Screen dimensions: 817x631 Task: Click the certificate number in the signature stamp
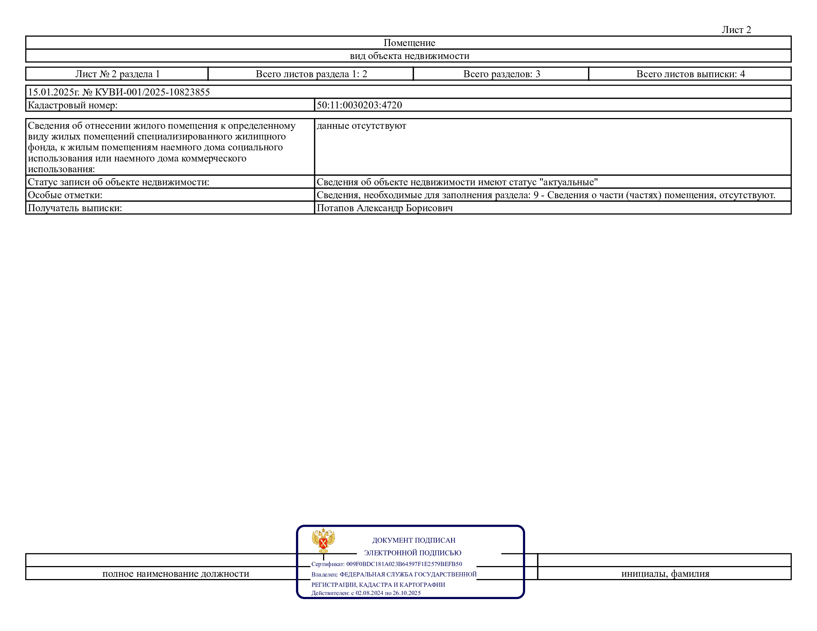[x=404, y=564]
